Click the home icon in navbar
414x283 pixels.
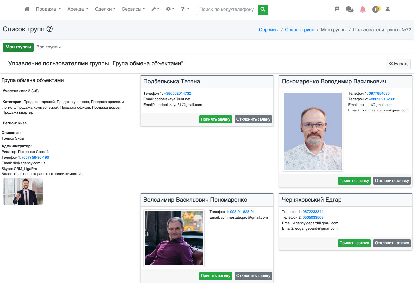pyautogui.click(x=27, y=9)
